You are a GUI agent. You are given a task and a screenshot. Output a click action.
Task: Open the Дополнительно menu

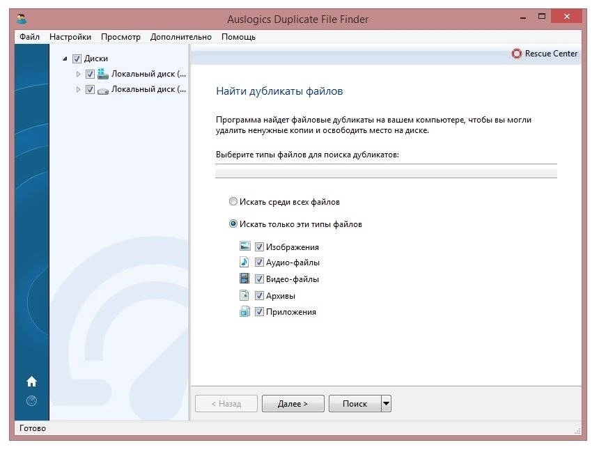coord(180,37)
